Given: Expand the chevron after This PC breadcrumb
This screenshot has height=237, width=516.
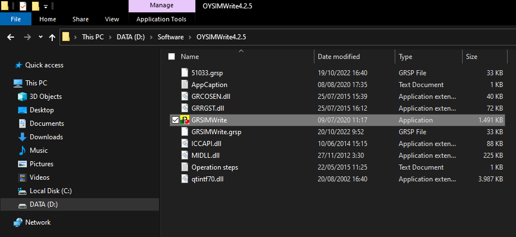Looking at the screenshot, I should tap(110, 37).
